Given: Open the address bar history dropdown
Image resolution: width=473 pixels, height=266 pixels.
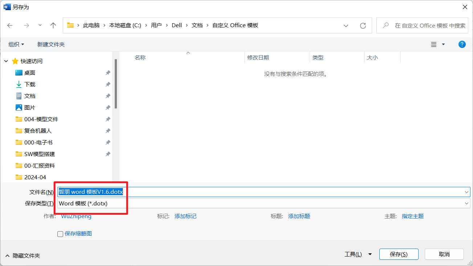Looking at the screenshot, I should pyautogui.click(x=346, y=25).
